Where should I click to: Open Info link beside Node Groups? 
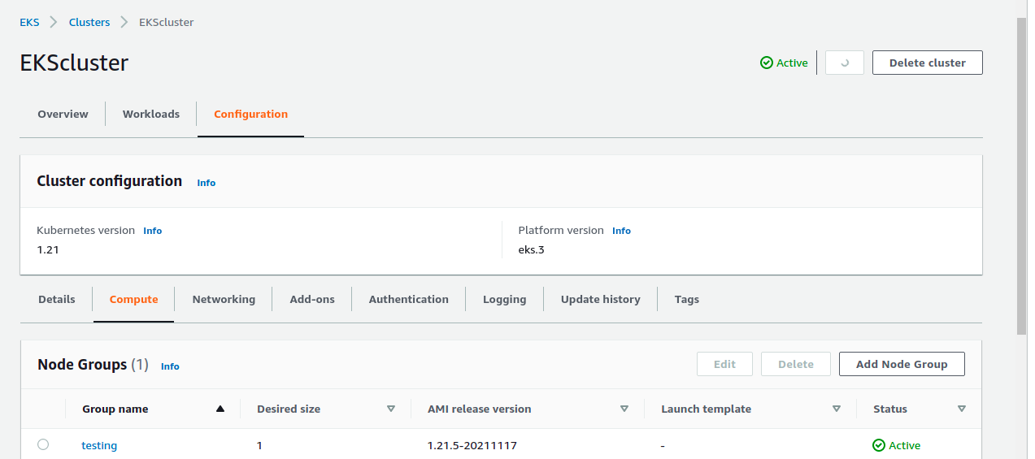pyautogui.click(x=170, y=366)
